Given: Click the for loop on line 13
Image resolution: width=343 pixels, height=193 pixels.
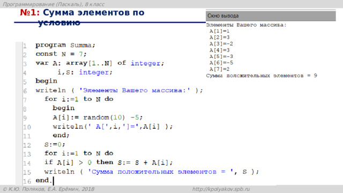Looking at the screenshot, I should click(x=79, y=153).
